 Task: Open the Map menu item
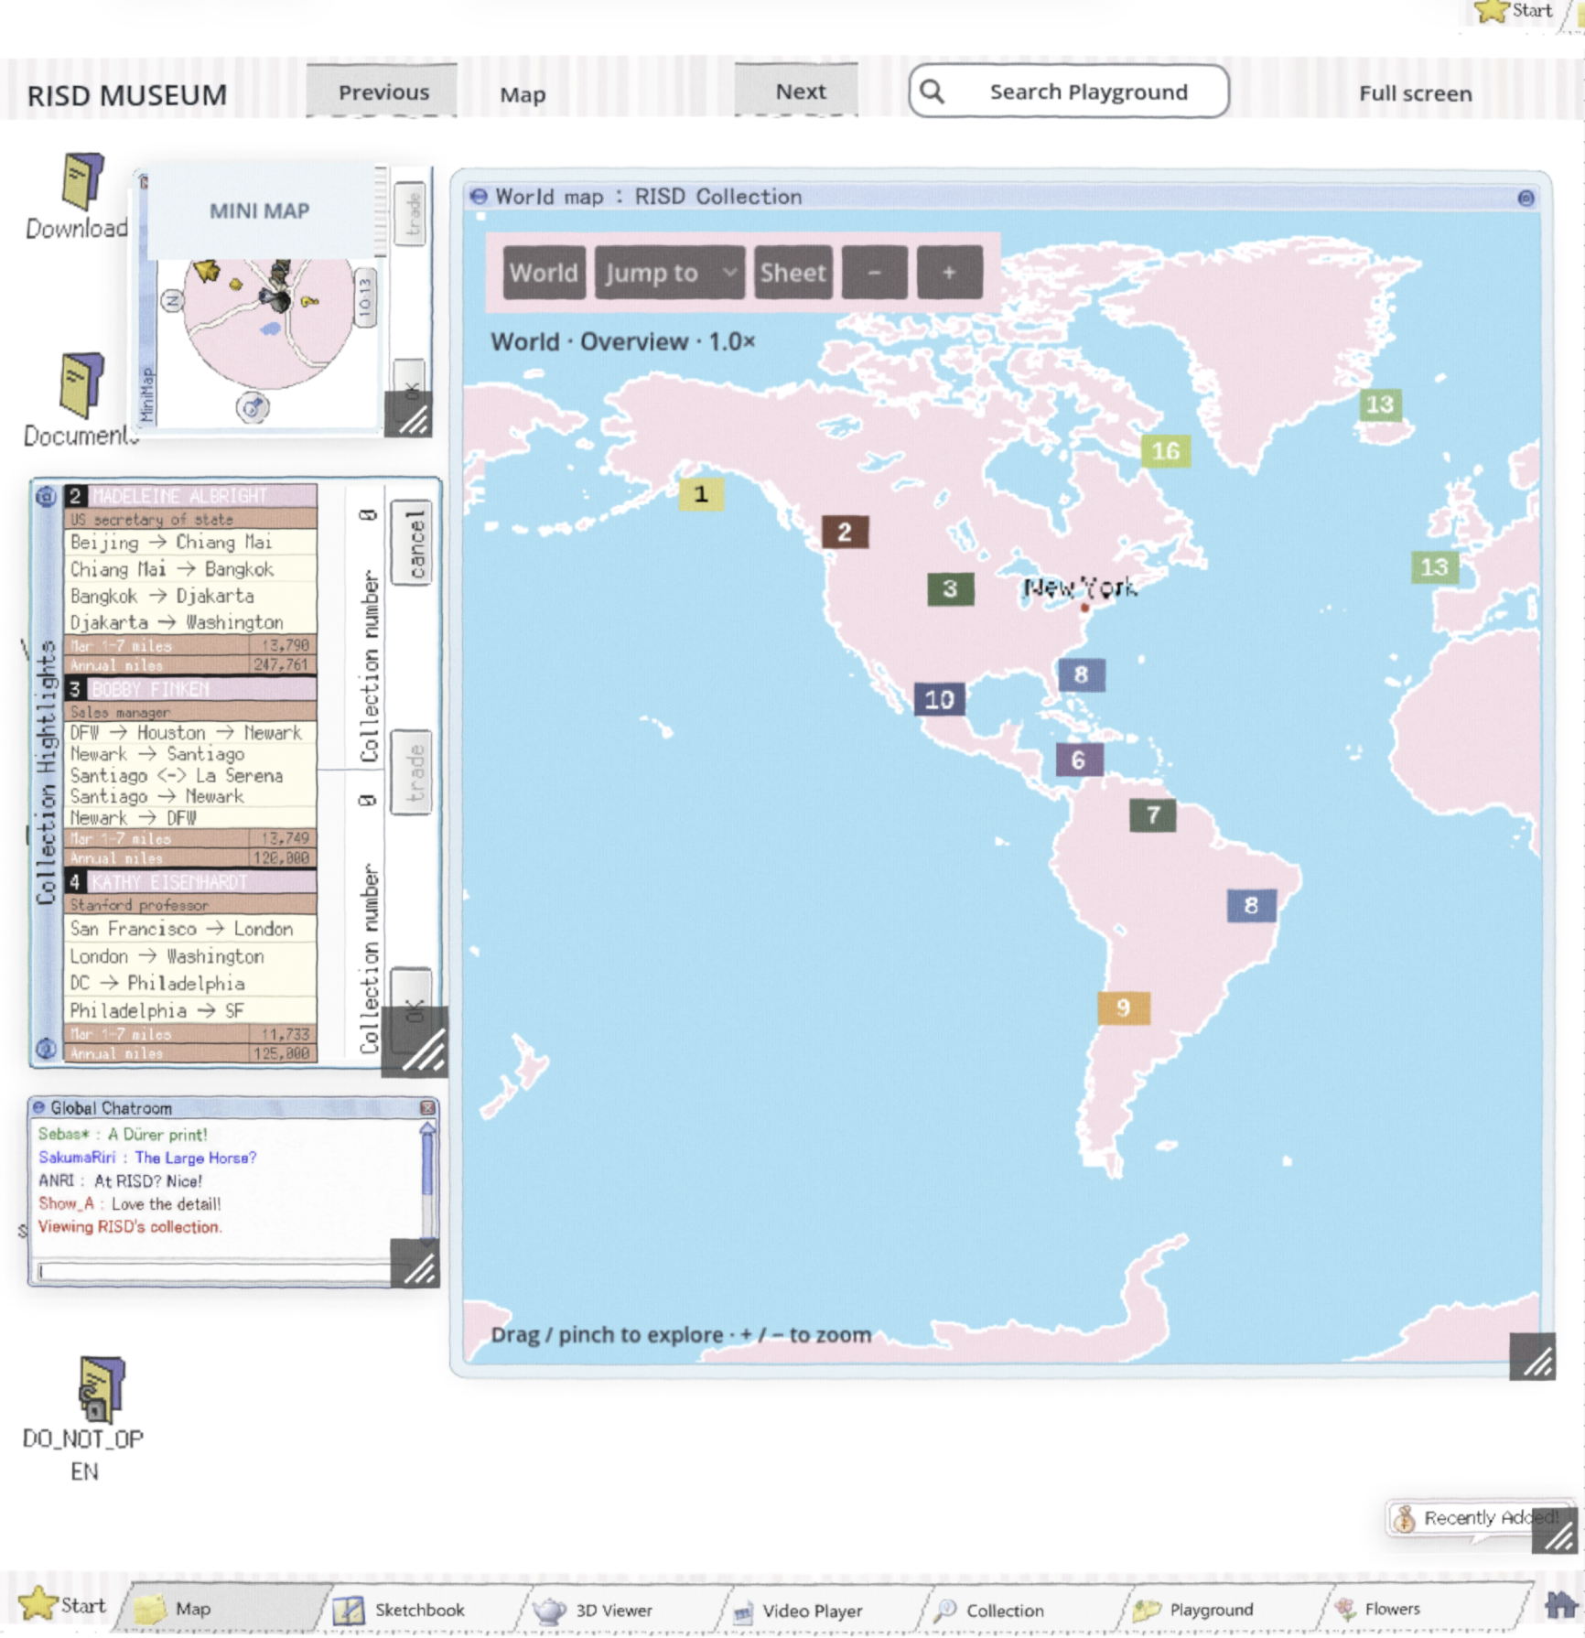pyautogui.click(x=523, y=94)
